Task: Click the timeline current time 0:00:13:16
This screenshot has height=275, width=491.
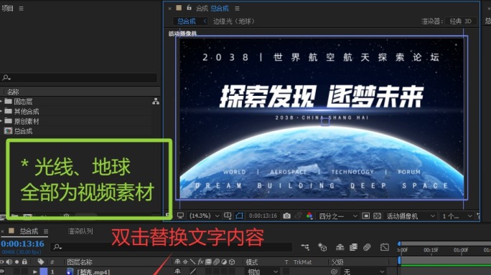Action: pos(22,243)
